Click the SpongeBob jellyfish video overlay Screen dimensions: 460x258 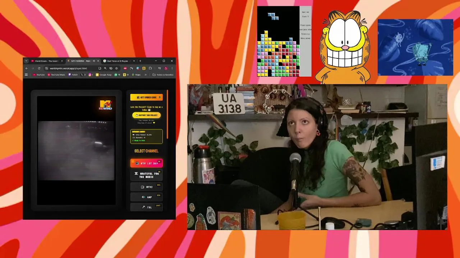(415, 47)
